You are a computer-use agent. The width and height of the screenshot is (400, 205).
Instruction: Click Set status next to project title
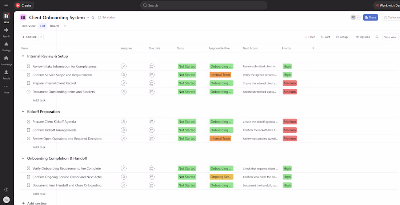[107, 17]
